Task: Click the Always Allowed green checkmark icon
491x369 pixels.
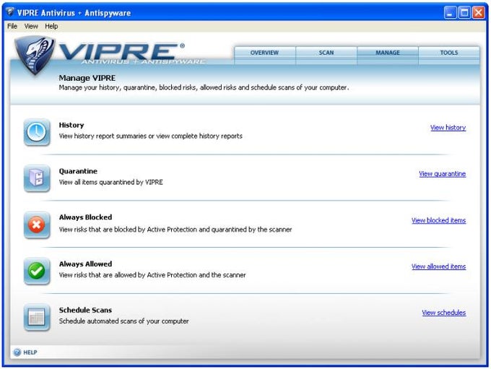Action: [37, 271]
